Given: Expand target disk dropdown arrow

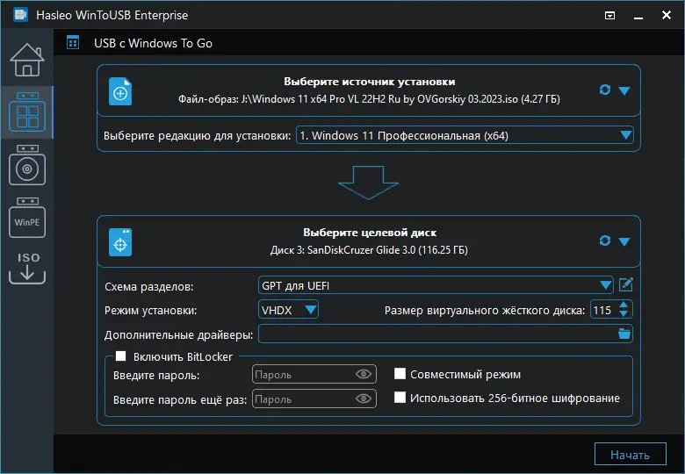Looking at the screenshot, I should tap(624, 241).
